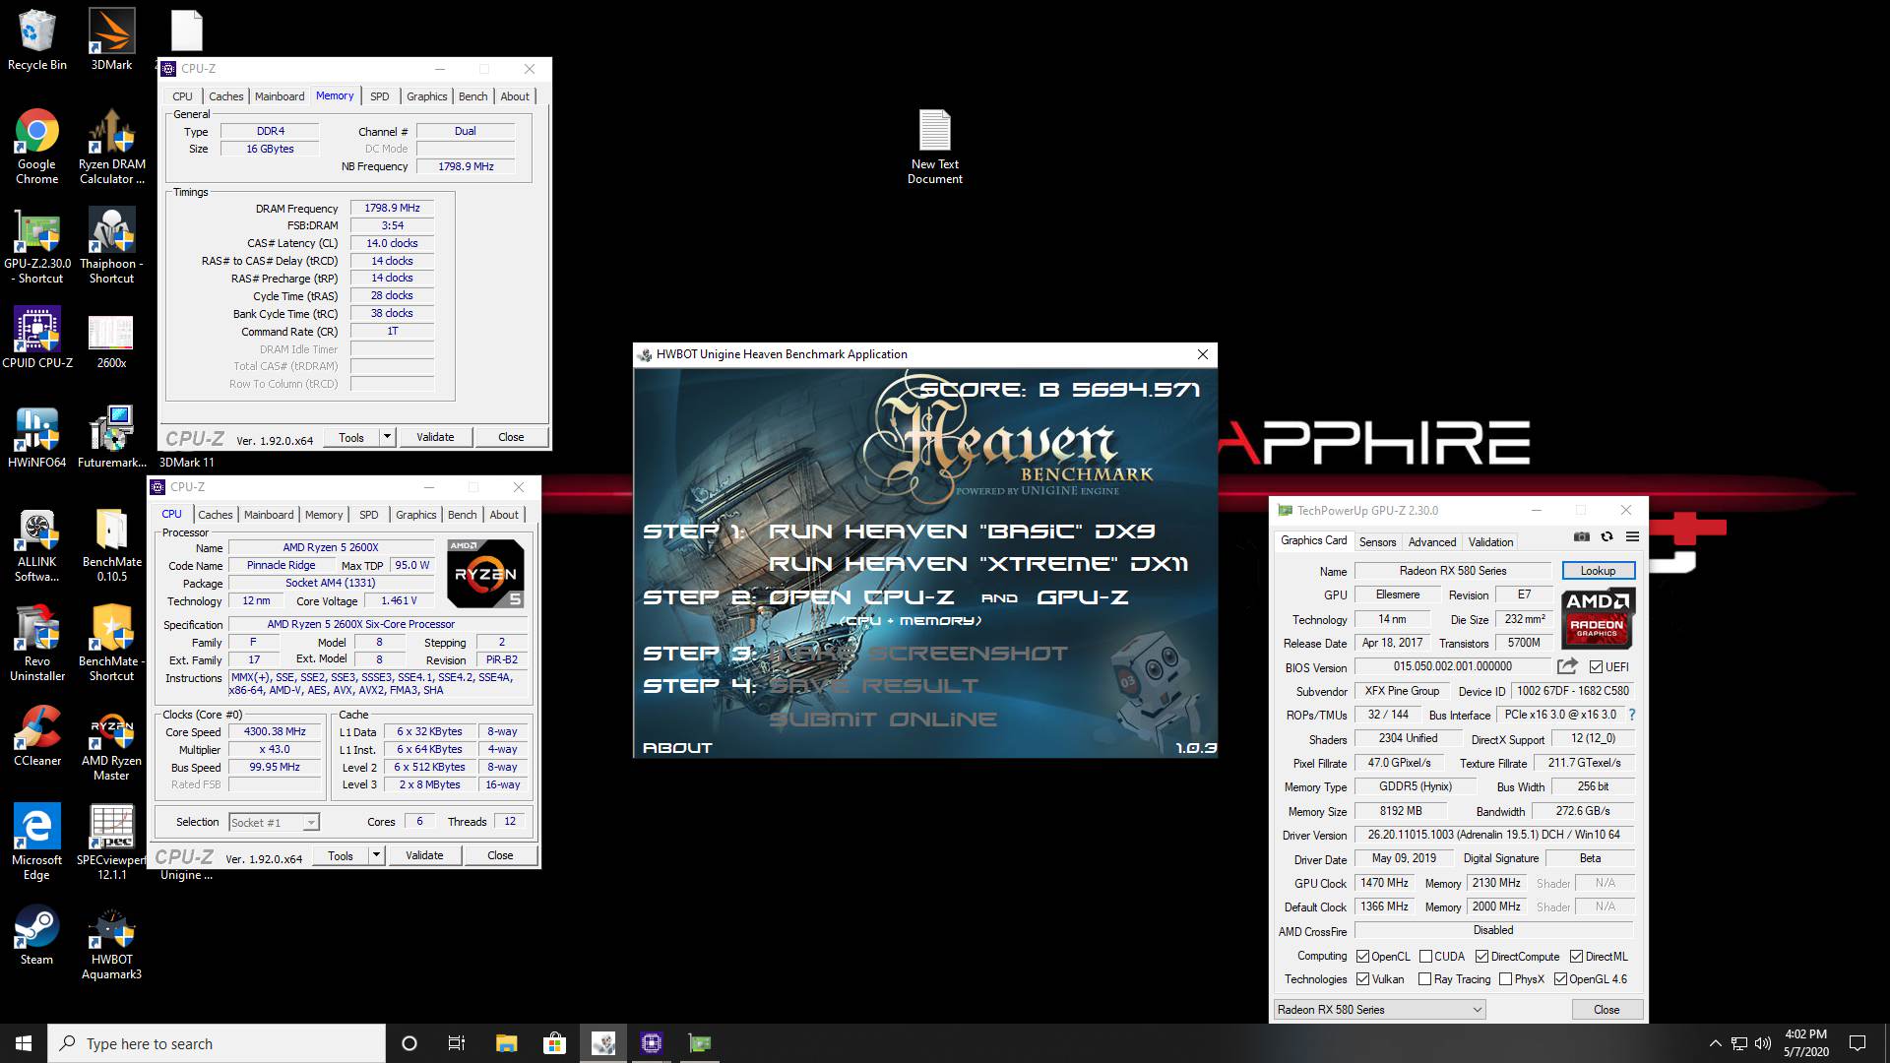Click GPU-Z BIOS share/export icon
The height and width of the screenshot is (1063, 1890).
point(1567,666)
